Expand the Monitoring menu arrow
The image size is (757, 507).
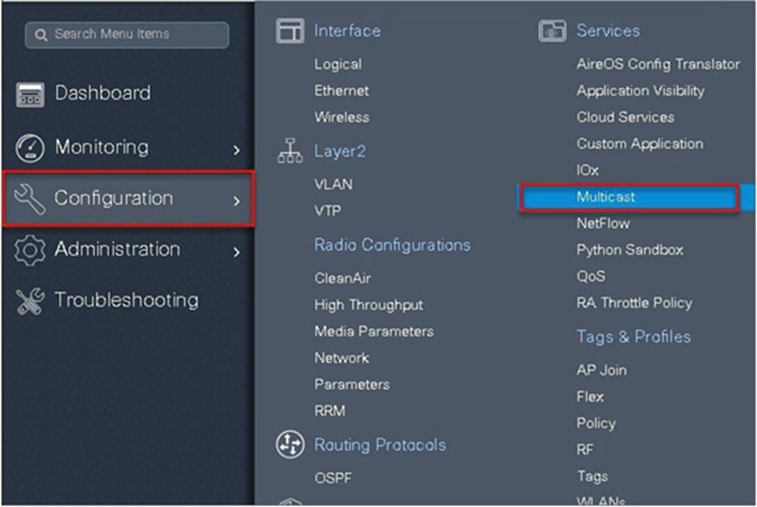[237, 150]
